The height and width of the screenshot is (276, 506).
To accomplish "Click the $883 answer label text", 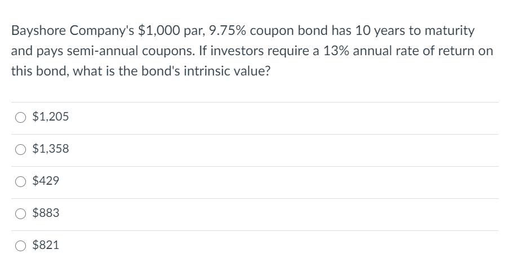I will click(46, 213).
